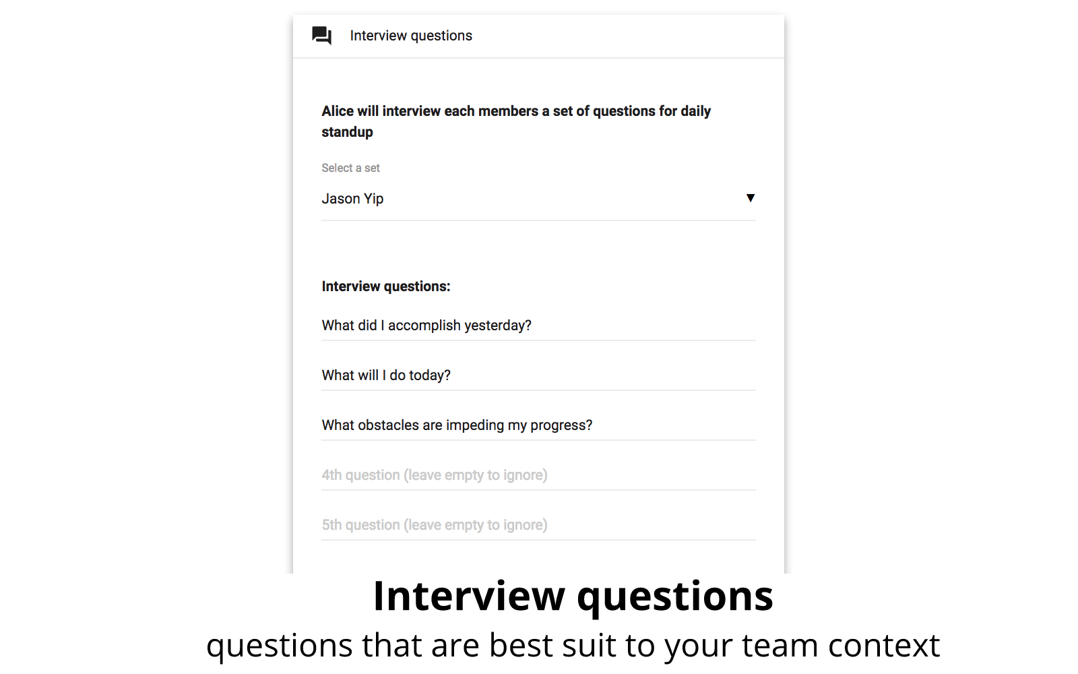
Task: Click the word 'today?' in the second question
Action: click(x=429, y=375)
